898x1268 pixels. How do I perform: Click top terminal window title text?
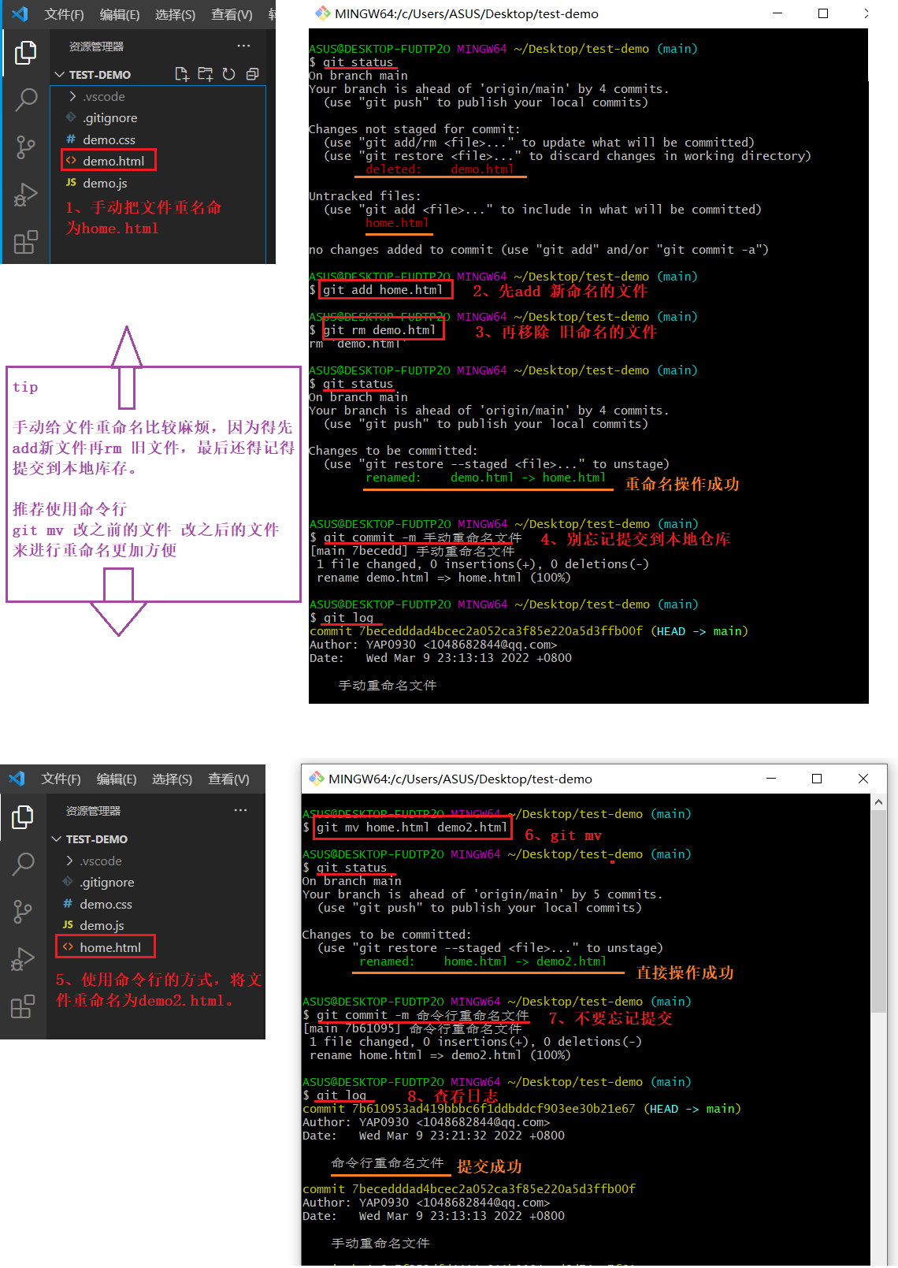tap(466, 13)
